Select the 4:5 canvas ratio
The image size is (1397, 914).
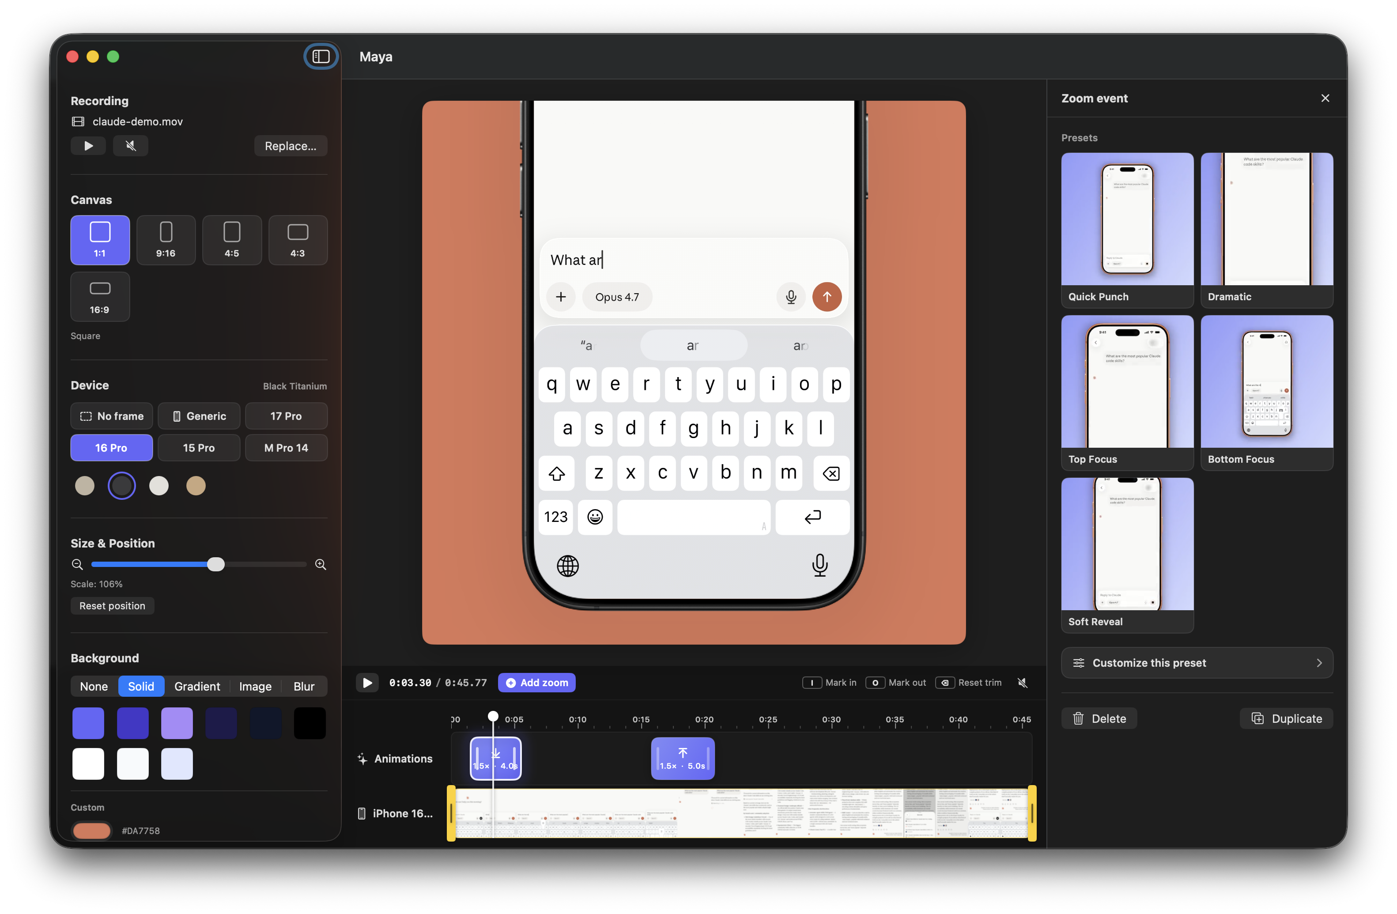click(232, 239)
